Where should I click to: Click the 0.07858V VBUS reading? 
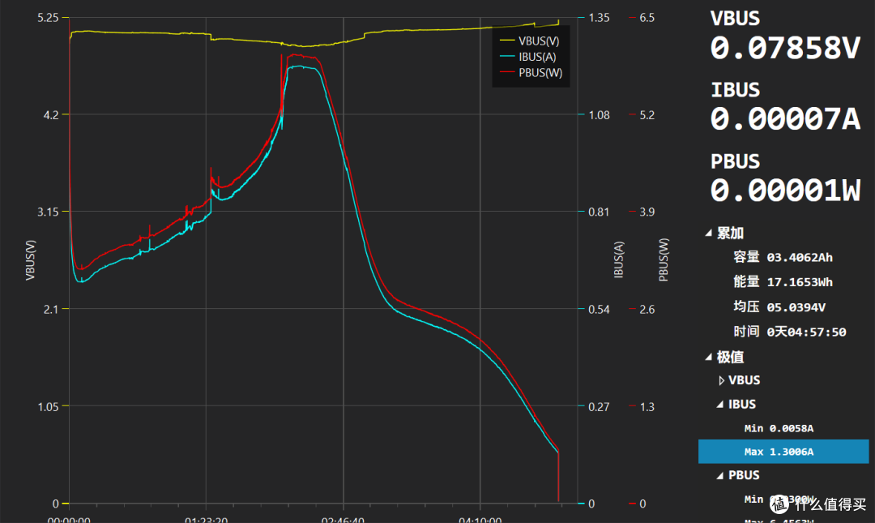784,48
